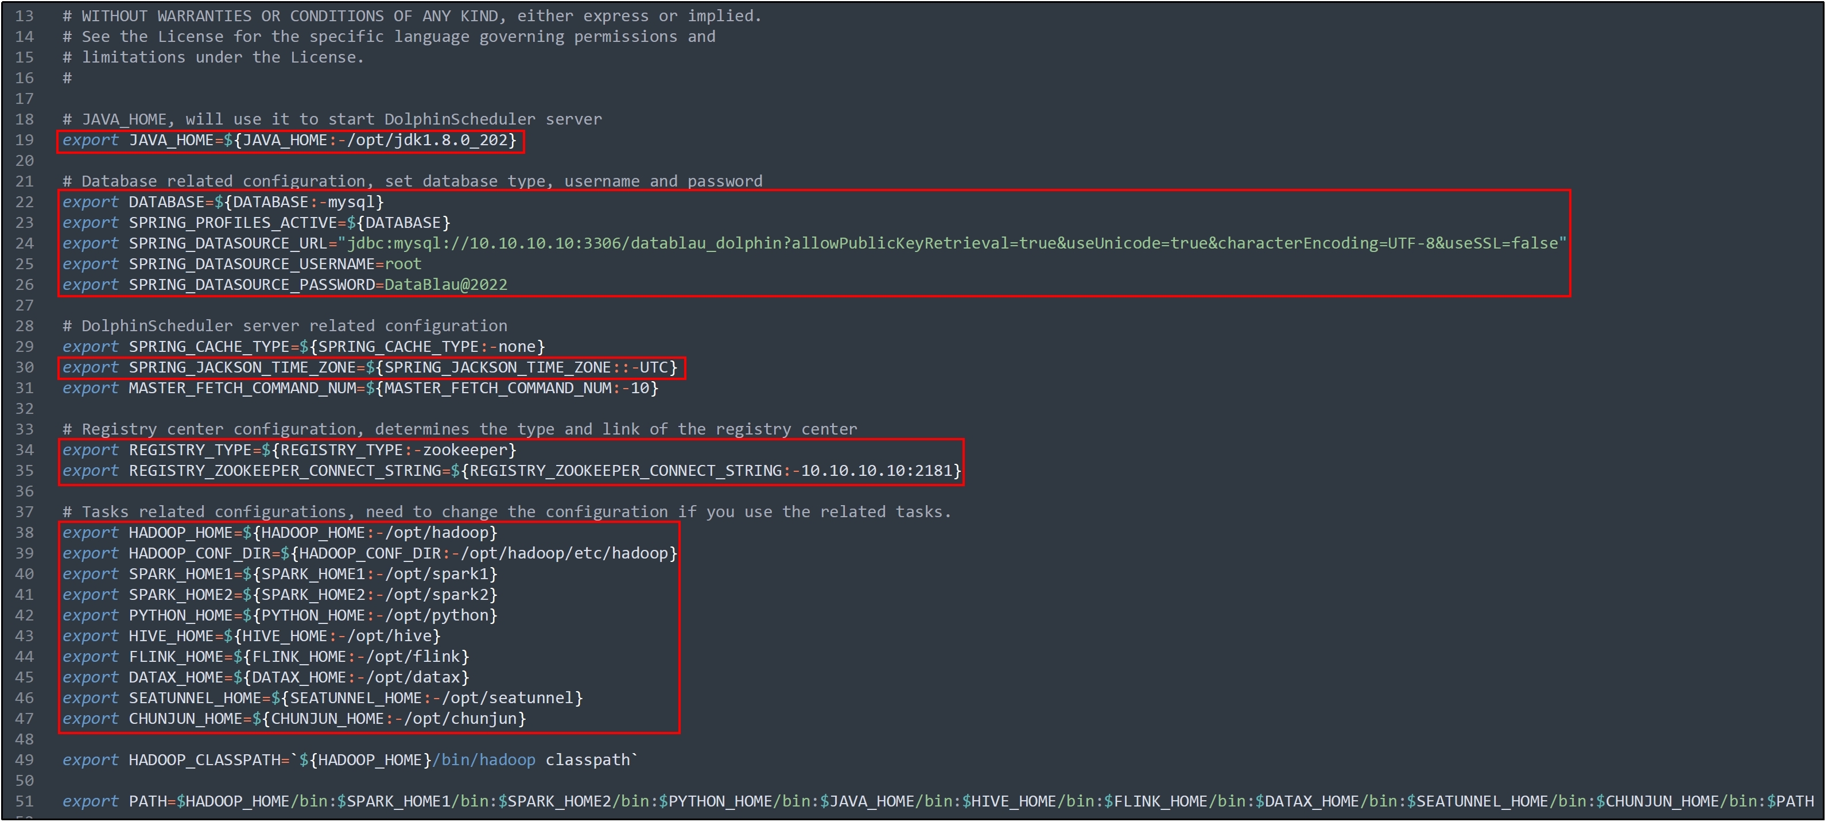Click the SPRING_DATASOURCE_URL jdbc string
Screen dimensions: 1828x822
(x=952, y=243)
